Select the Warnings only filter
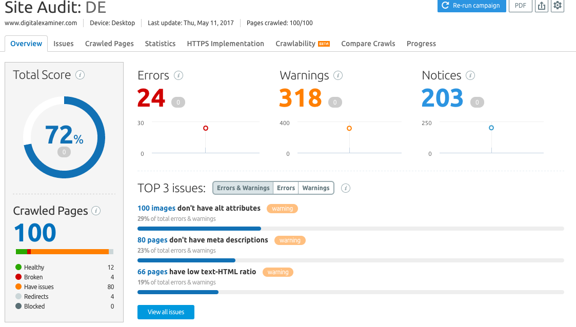The image size is (576, 327). 316,188
